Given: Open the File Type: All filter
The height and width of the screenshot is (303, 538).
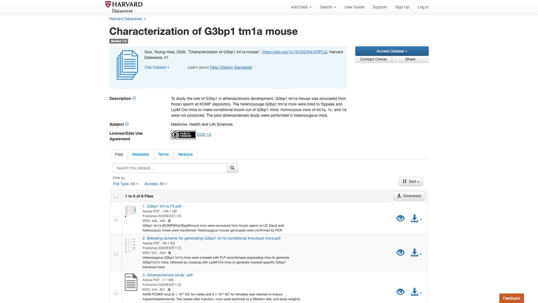Looking at the screenshot, I should click(126, 184).
